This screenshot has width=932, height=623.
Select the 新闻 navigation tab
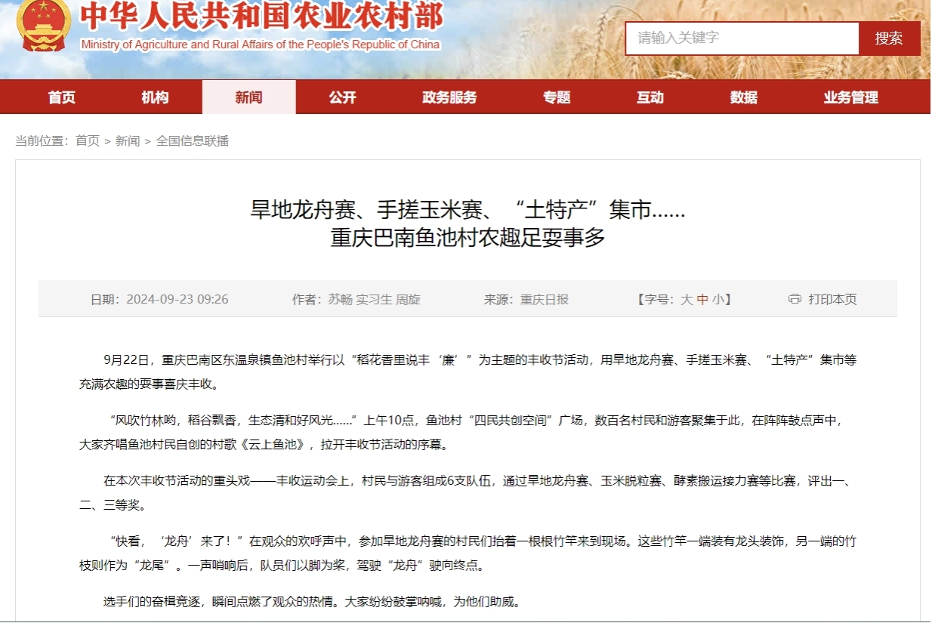(248, 97)
